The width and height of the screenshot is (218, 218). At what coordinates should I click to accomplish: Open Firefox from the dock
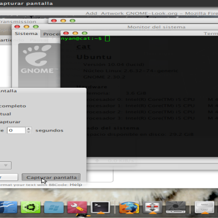pos(129,207)
